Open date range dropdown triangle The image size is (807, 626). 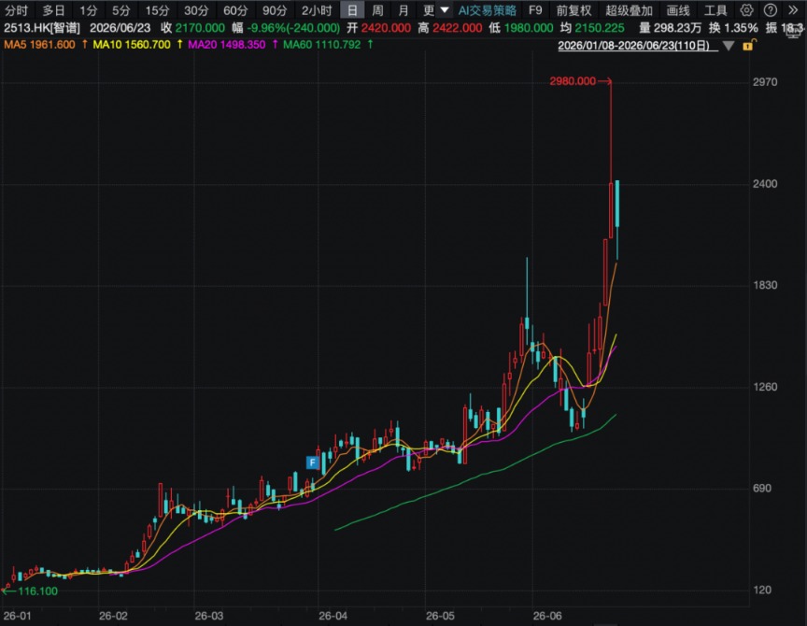click(x=729, y=46)
